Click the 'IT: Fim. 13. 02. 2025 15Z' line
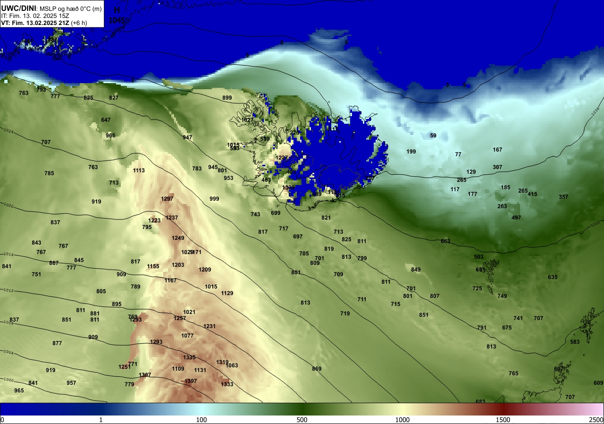The height and width of the screenshot is (424, 604). tap(34, 16)
